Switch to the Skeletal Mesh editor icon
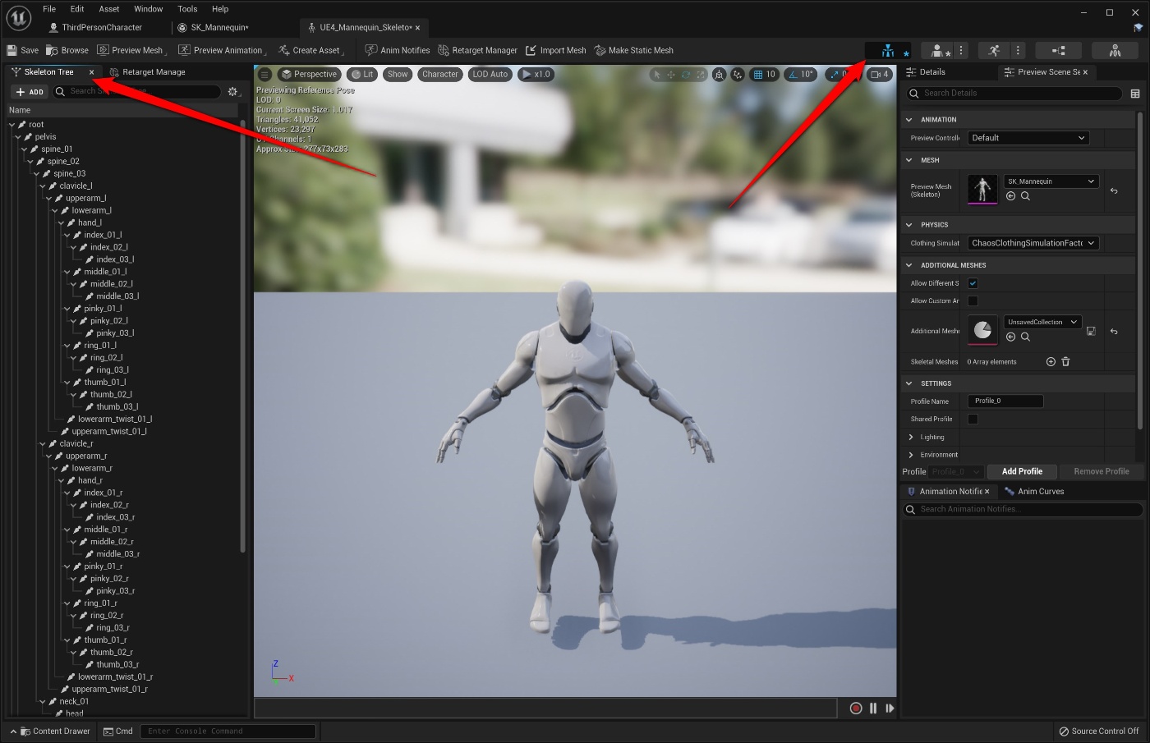Image resolution: width=1150 pixels, height=743 pixels. (x=937, y=50)
